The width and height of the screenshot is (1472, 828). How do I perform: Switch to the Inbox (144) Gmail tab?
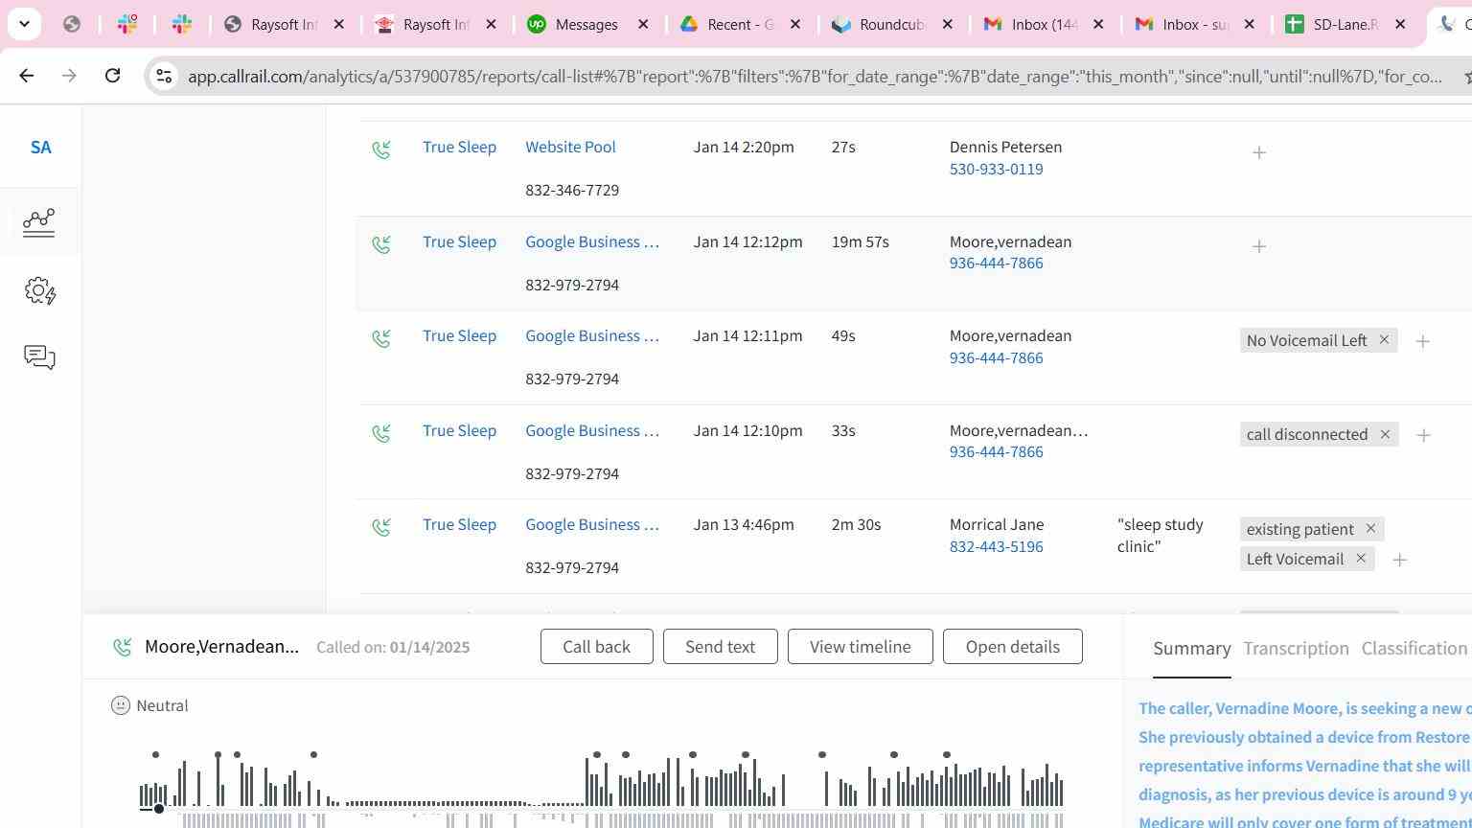pyautogui.click(x=1045, y=24)
